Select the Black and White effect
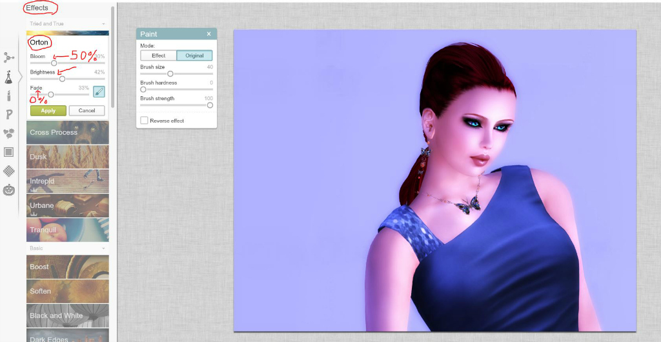 click(x=68, y=316)
